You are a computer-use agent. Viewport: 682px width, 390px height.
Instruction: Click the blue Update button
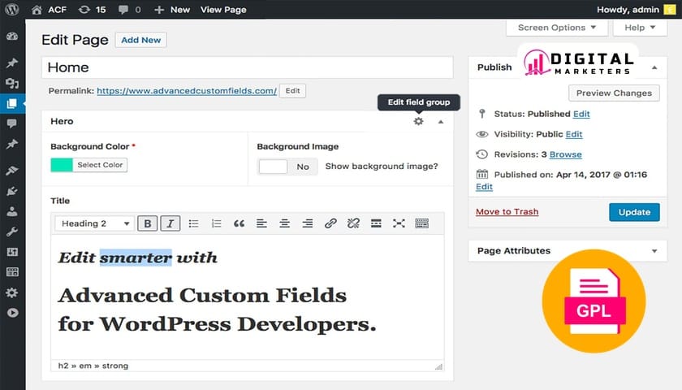pos(634,212)
